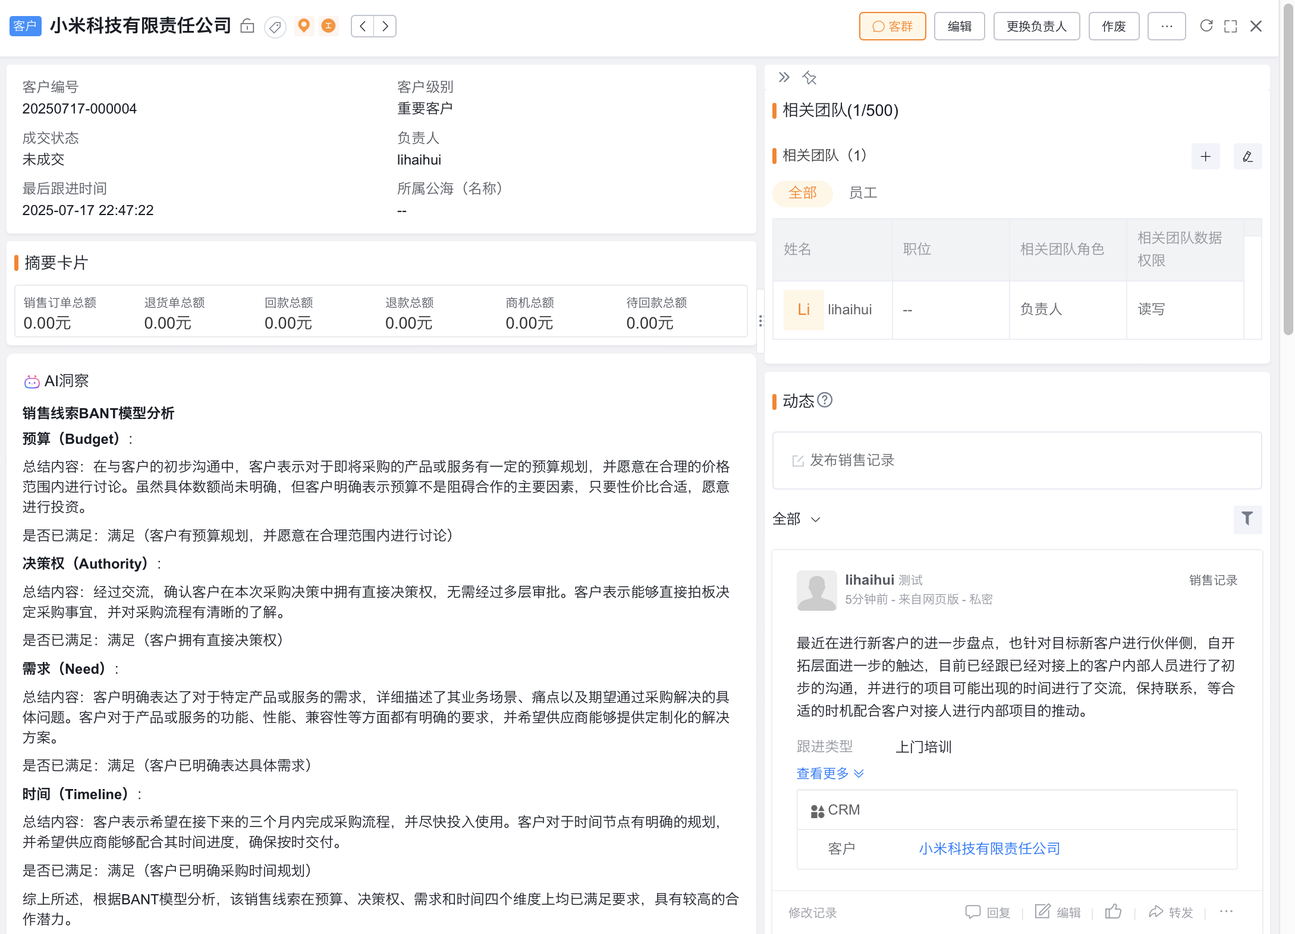Click the 作废 button
This screenshot has width=1295, height=934.
(x=1114, y=26)
